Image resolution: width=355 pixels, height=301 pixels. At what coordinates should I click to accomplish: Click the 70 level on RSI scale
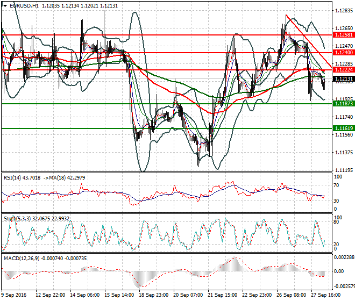338,185
